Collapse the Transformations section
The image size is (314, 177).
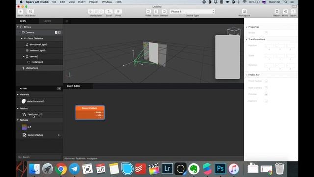click(x=247, y=39)
